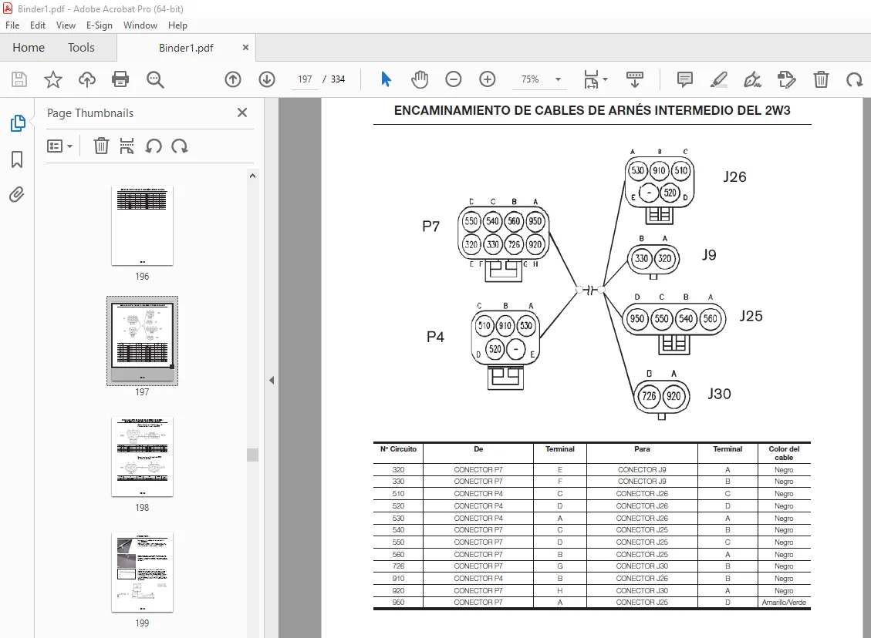This screenshot has height=638, width=871.
Task: Open the fill and sign tool
Action: pyautogui.click(x=753, y=79)
